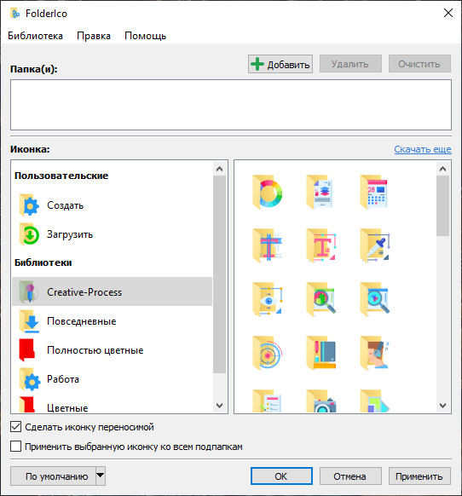Select the Повседневные library

click(112, 321)
